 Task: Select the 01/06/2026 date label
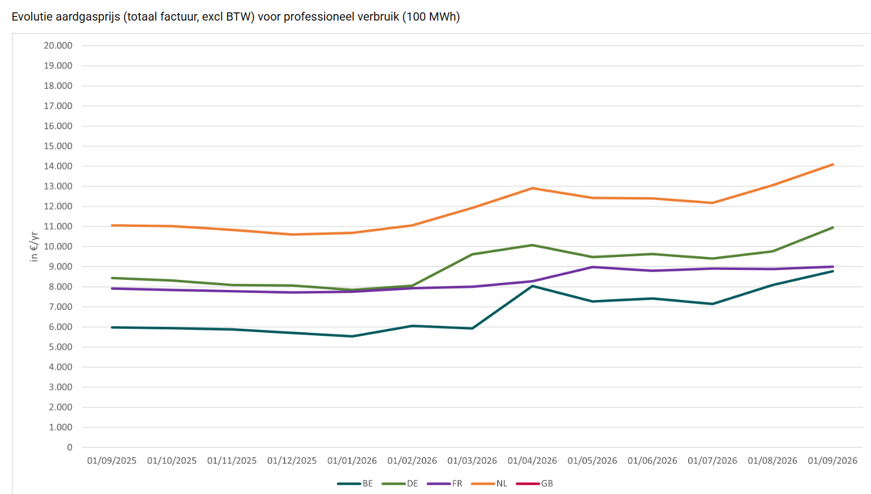point(652,460)
